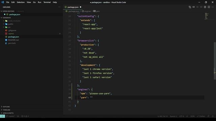Expand the src folder
This screenshot has width=216, height=121.
(3, 27)
